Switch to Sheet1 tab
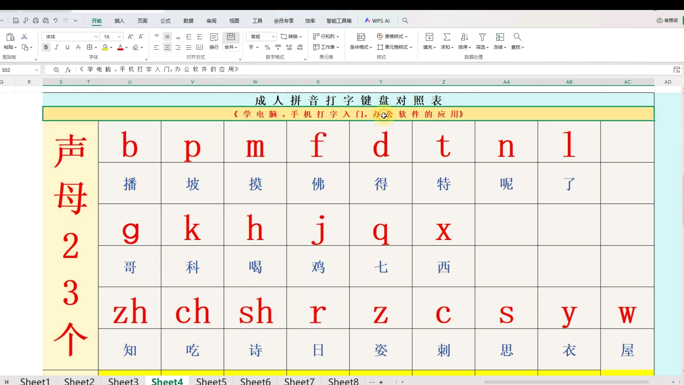684x385 pixels. [x=35, y=381]
